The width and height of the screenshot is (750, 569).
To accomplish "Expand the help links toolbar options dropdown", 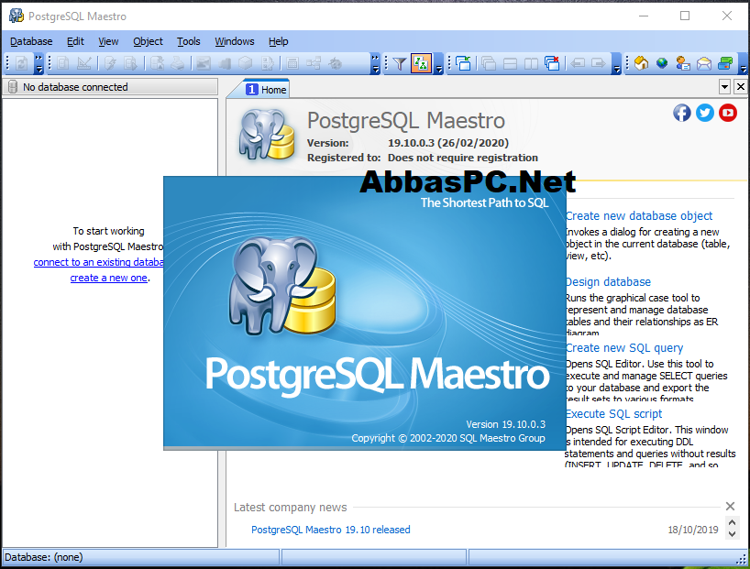I will 744,63.
